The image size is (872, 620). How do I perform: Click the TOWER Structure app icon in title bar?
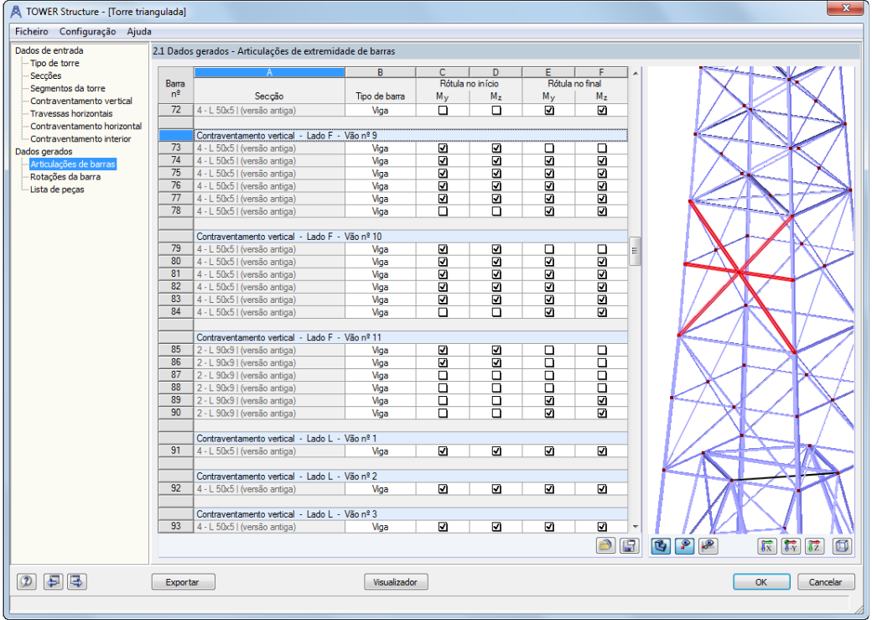[x=16, y=11]
